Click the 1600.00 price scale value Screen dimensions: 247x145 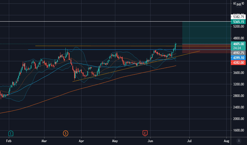[x=239, y=130]
